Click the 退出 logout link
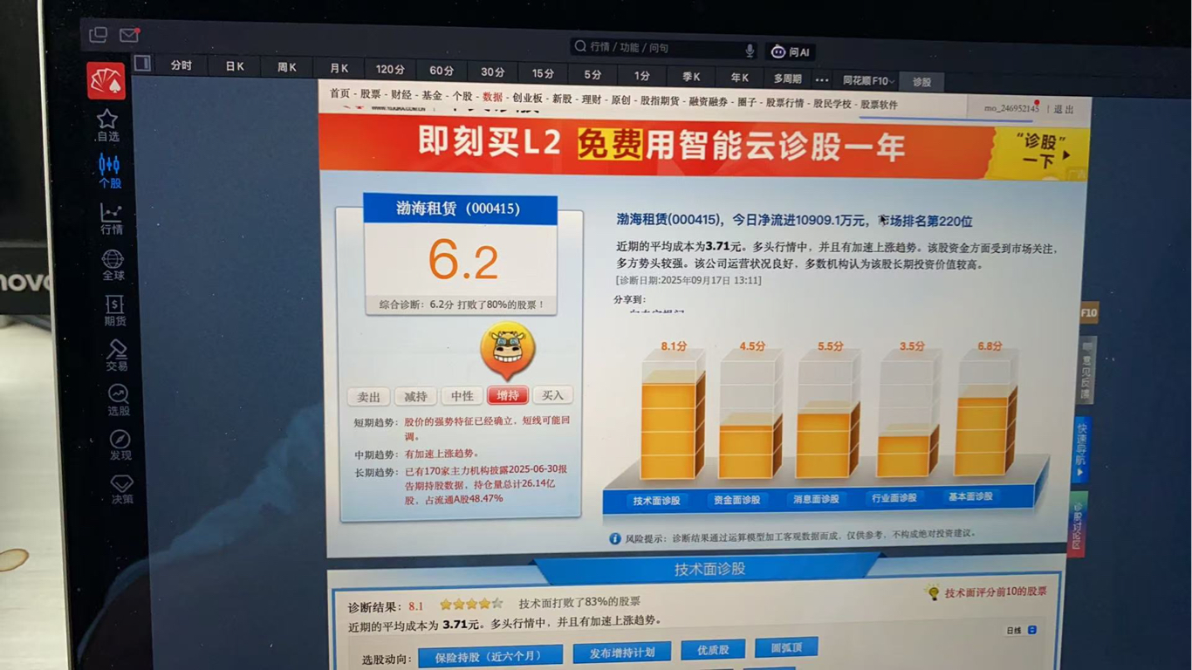This screenshot has width=1192, height=670. (1064, 109)
